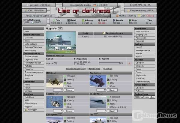Open info for Flughafen
The width and height of the screenshot is (180, 123).
[60, 29]
